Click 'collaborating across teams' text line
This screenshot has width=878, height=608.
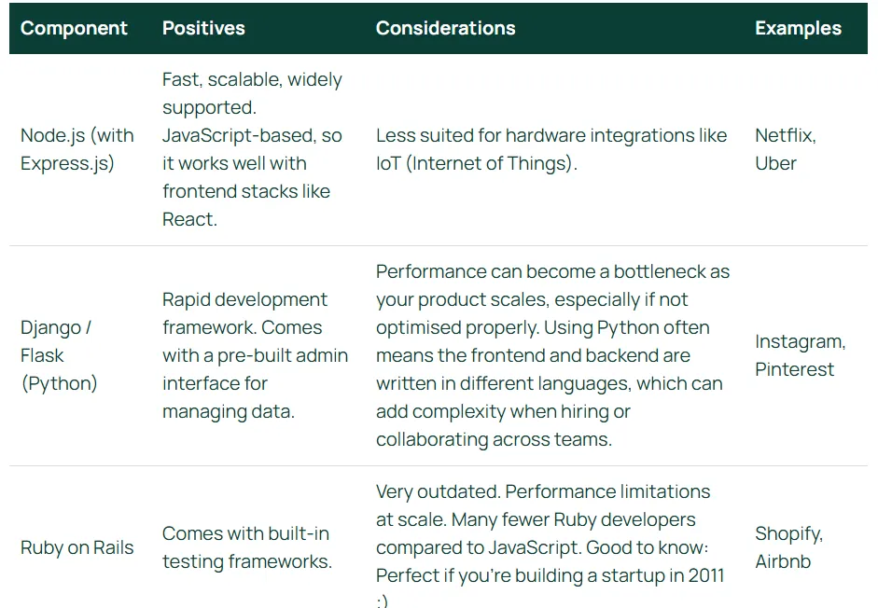pyautogui.click(x=494, y=439)
